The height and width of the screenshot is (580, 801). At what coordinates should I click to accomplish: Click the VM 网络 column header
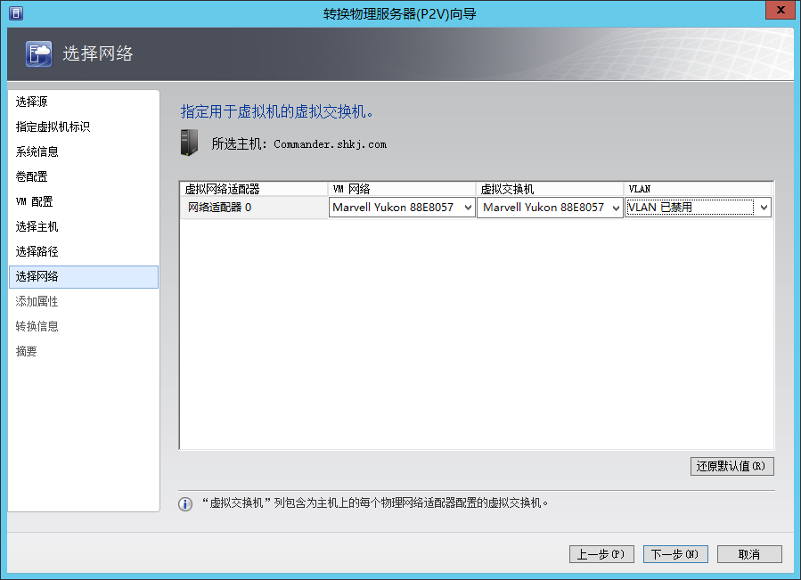(402, 189)
